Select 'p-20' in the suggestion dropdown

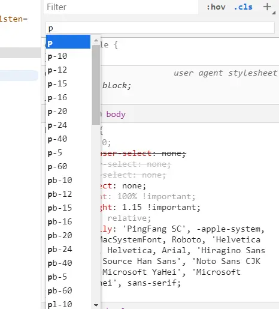[x=68, y=111]
